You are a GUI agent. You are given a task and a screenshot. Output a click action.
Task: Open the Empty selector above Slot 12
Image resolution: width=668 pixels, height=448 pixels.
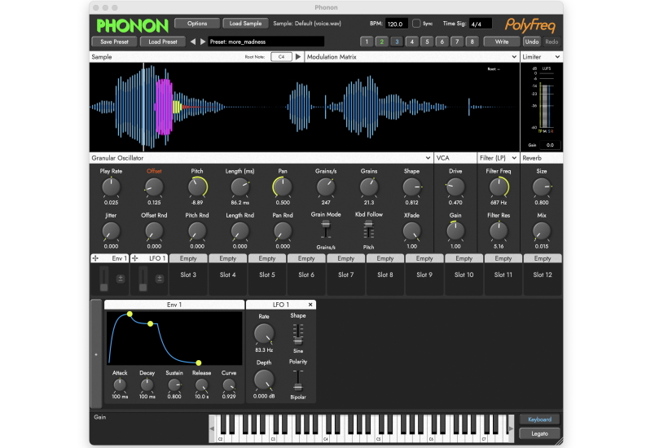click(543, 258)
